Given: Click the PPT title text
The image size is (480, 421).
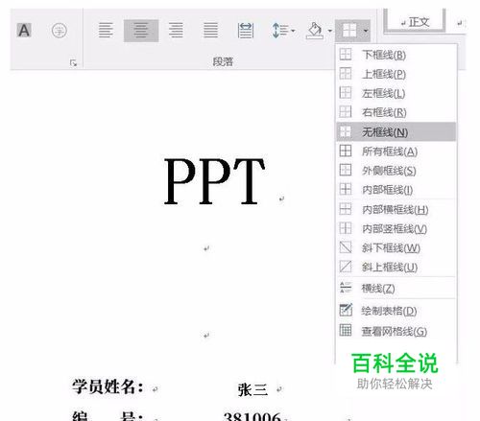Looking at the screenshot, I should coord(214,181).
